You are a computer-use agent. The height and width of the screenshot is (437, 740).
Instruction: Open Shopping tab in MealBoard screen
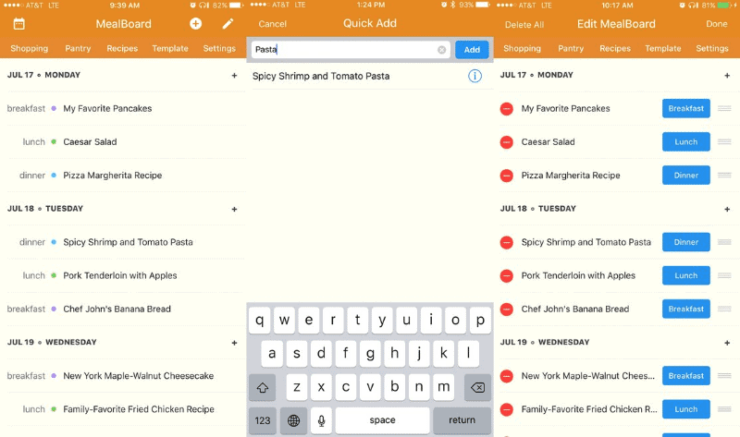click(30, 49)
